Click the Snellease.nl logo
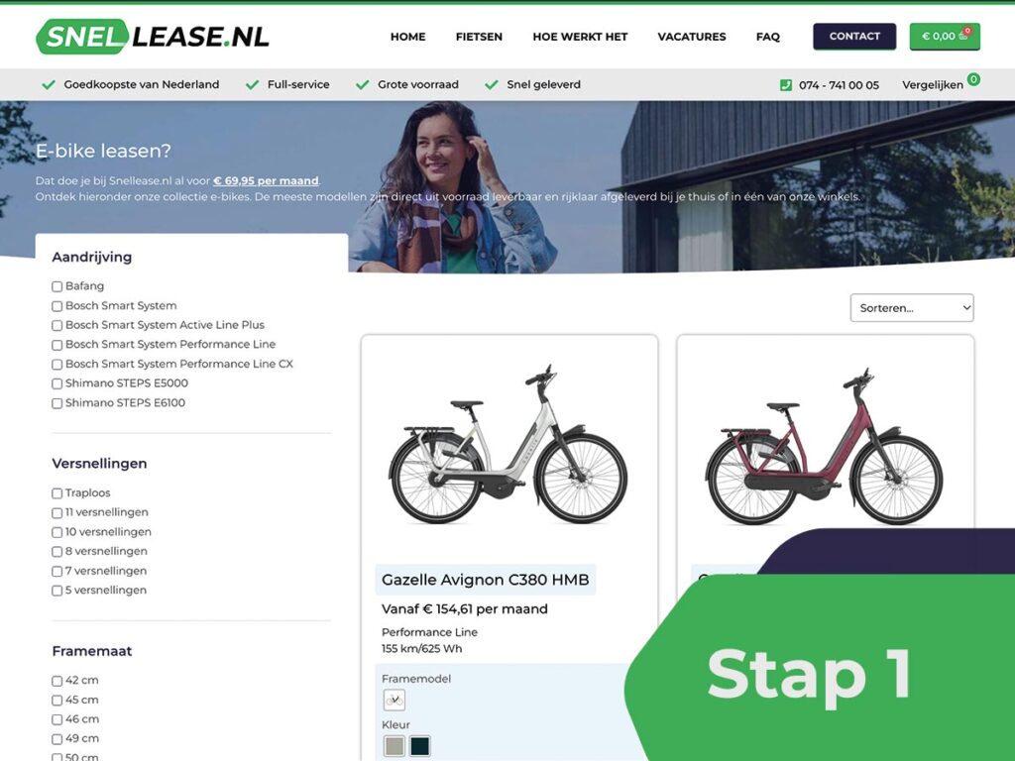The image size is (1015, 761). [153, 37]
